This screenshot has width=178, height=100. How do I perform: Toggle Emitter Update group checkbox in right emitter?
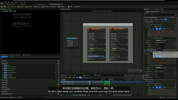pyautogui.click(x=127, y=38)
